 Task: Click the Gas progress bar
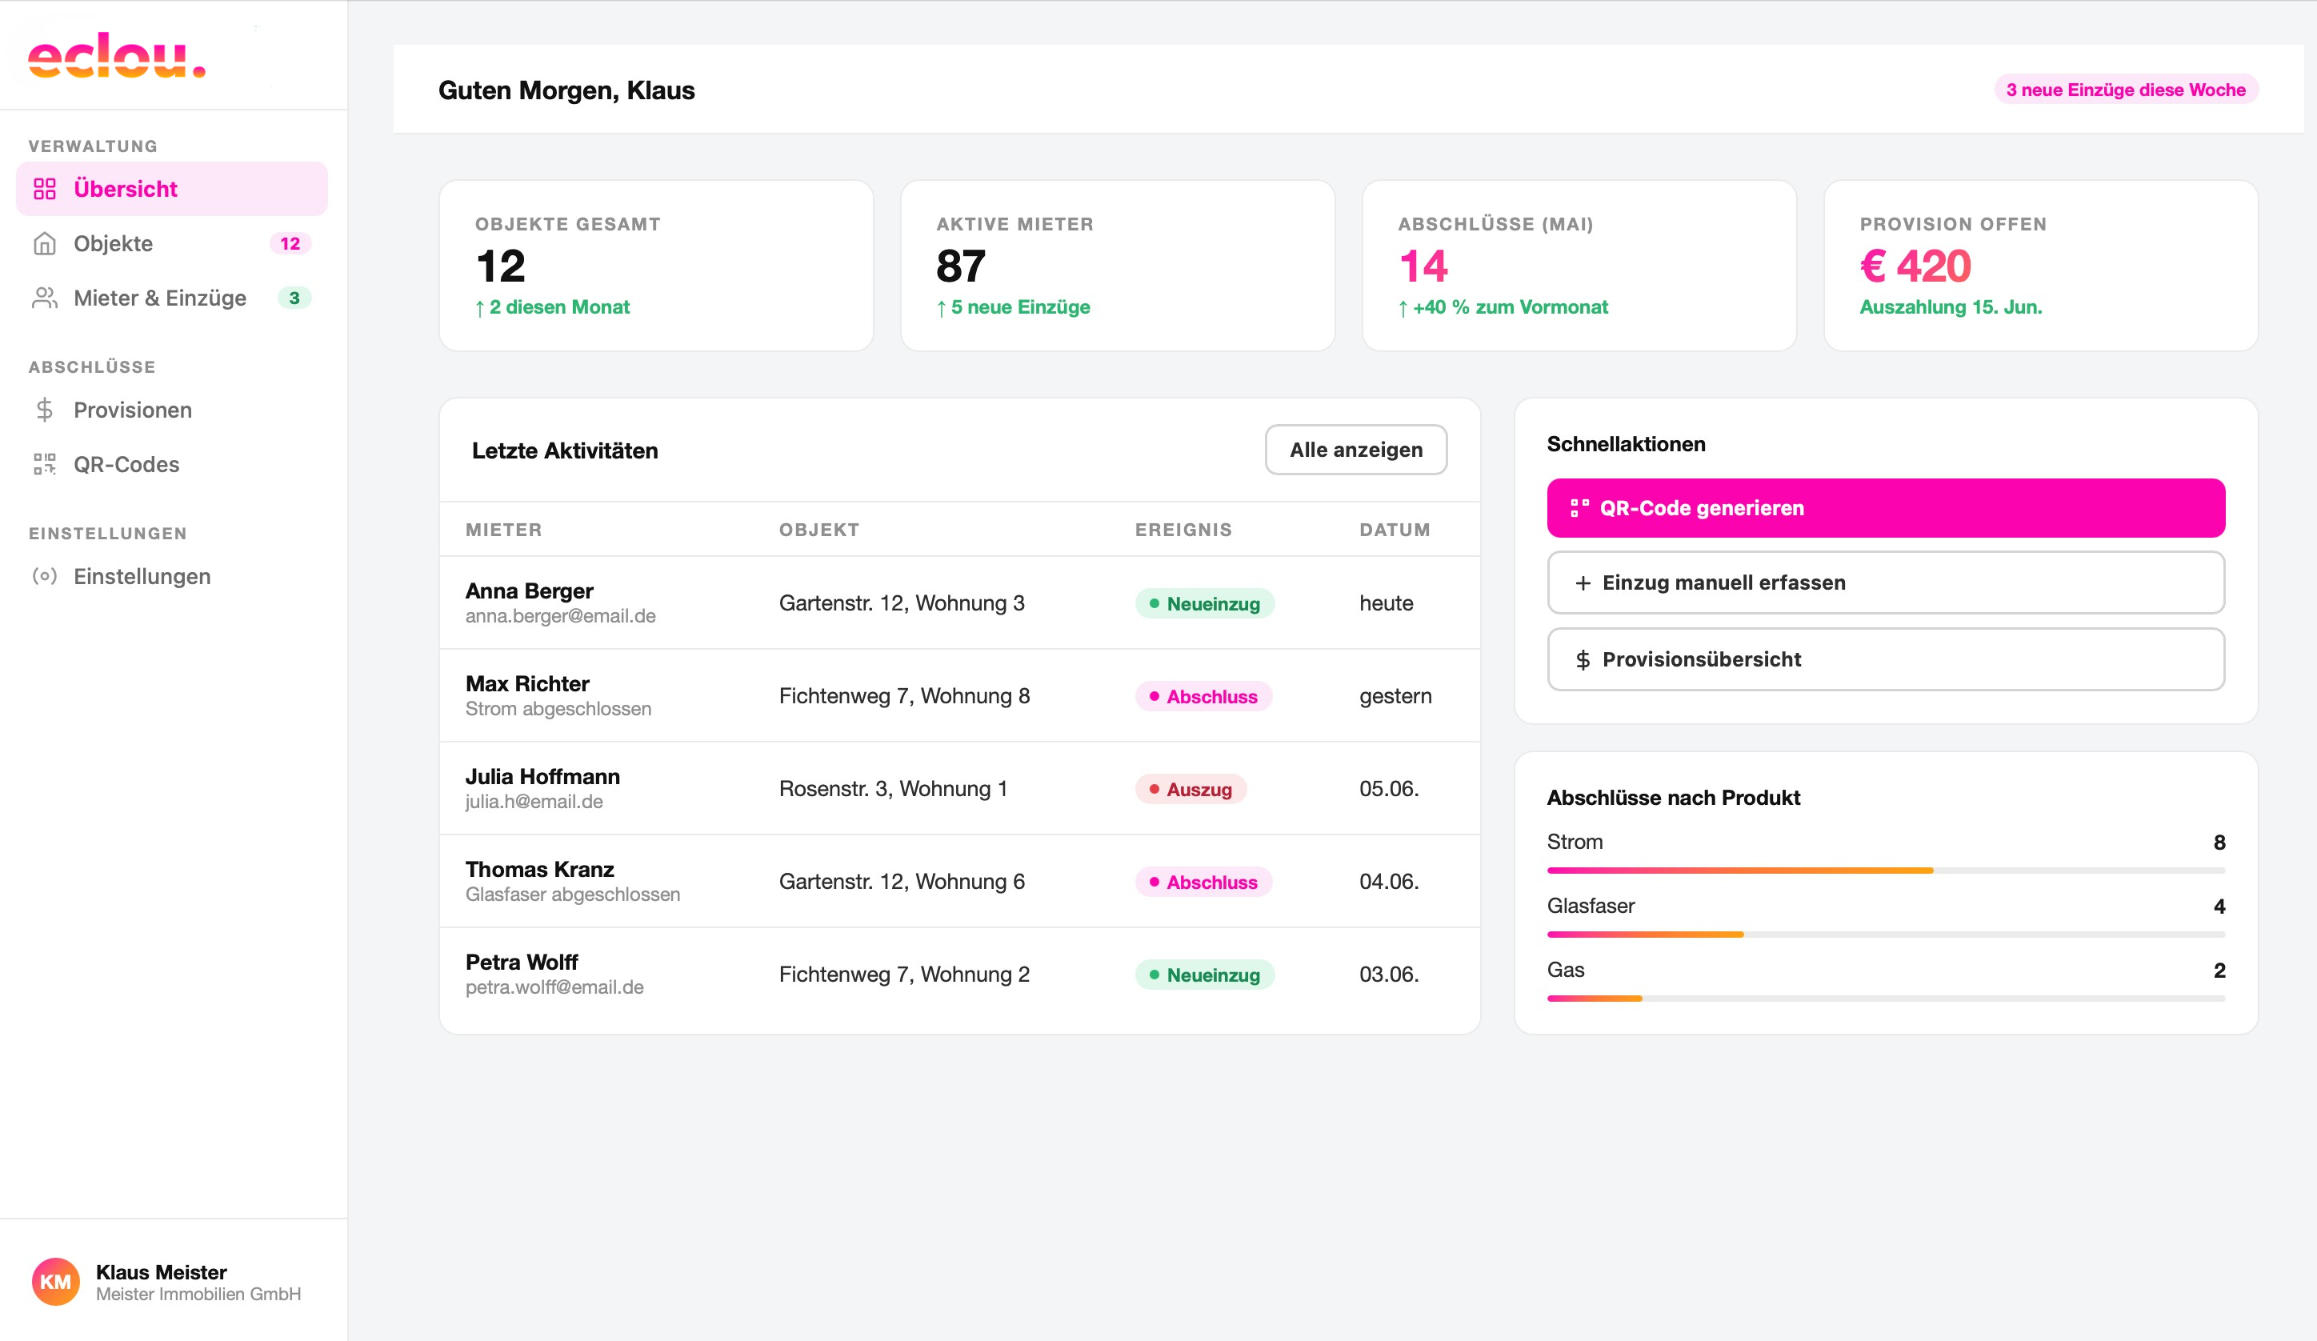pos(1886,999)
